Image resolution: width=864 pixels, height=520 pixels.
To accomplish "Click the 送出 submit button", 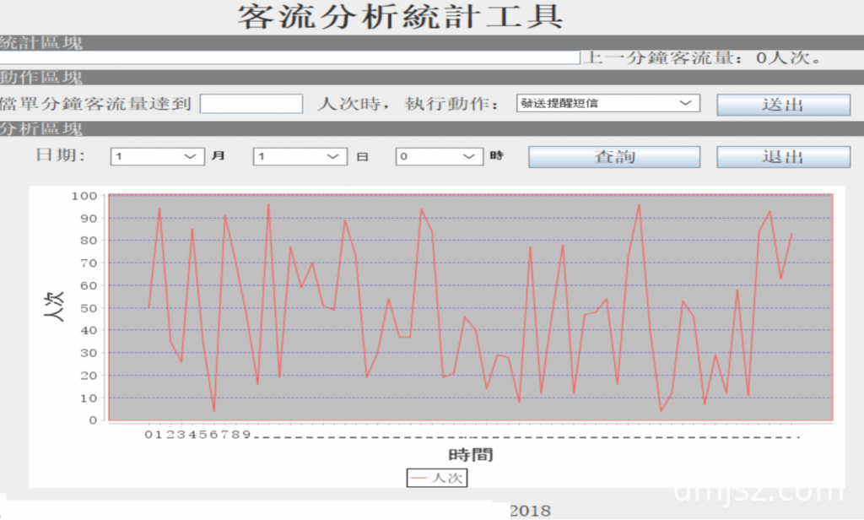I will point(783,105).
